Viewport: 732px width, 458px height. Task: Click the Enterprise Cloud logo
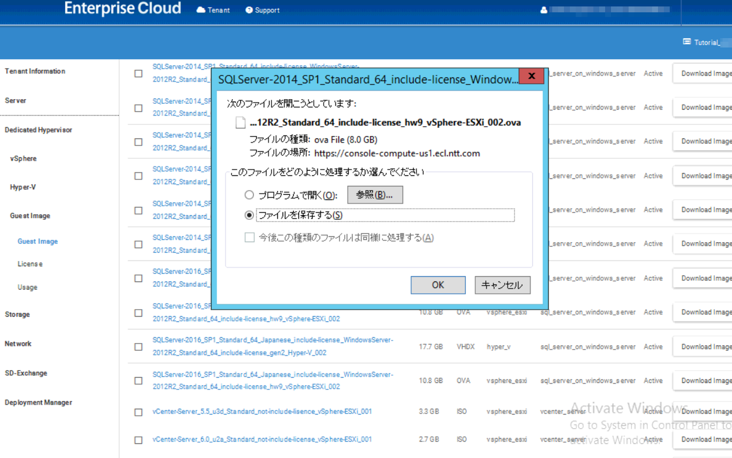(x=123, y=8)
